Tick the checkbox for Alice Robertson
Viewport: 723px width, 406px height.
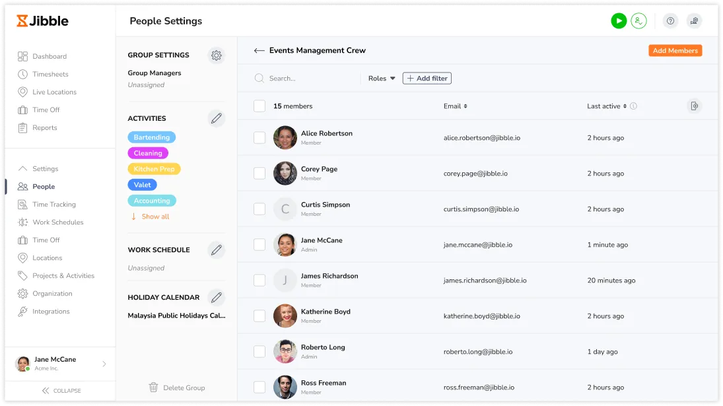pyautogui.click(x=259, y=138)
